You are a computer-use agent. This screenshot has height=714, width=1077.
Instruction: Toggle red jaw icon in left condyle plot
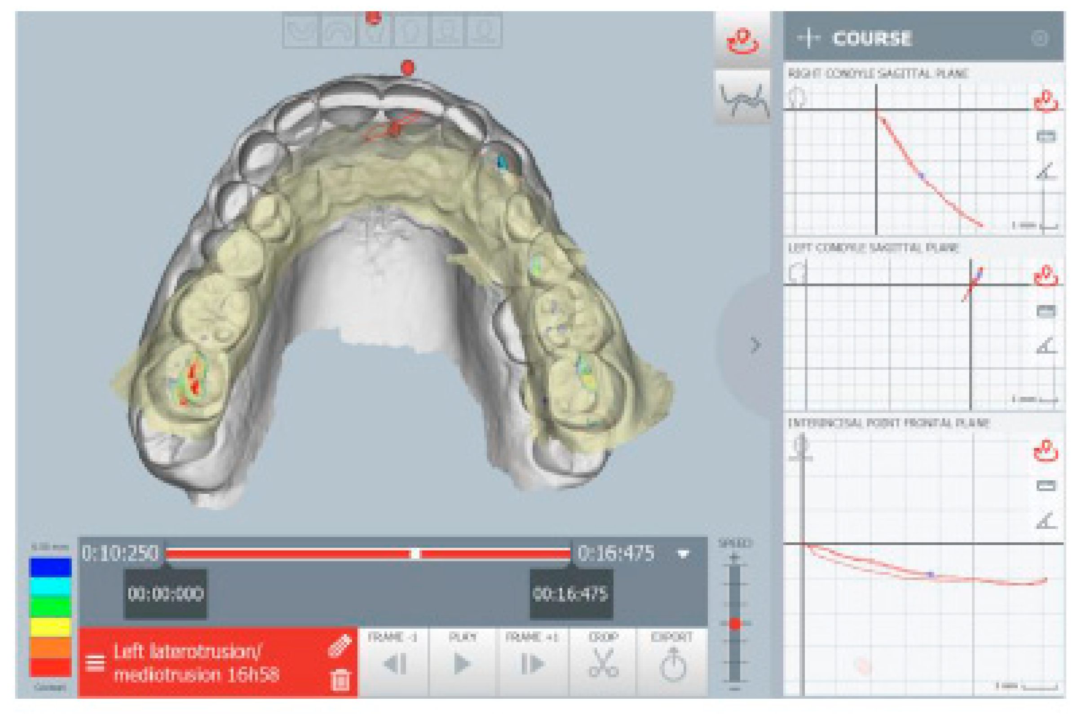[1045, 275]
